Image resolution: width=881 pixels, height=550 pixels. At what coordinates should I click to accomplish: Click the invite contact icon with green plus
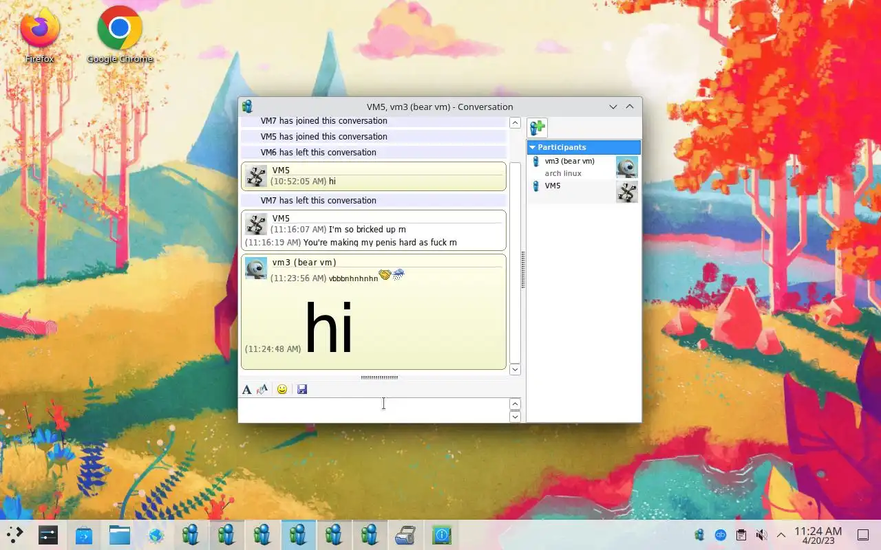coord(537,128)
